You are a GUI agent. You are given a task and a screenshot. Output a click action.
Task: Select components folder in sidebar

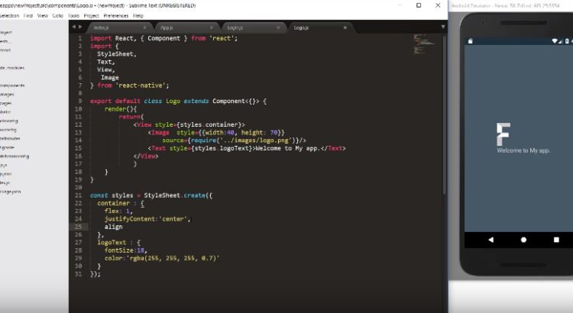pos(12,86)
